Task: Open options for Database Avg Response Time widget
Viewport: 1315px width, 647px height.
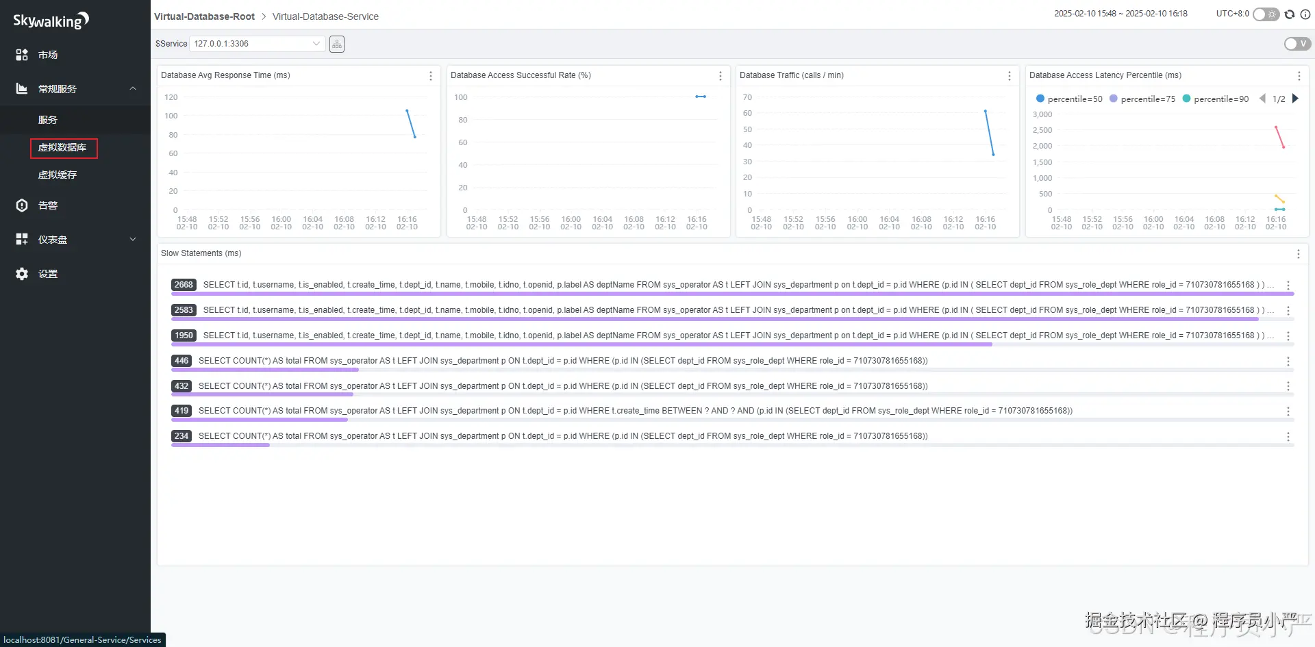Action: pyautogui.click(x=431, y=76)
